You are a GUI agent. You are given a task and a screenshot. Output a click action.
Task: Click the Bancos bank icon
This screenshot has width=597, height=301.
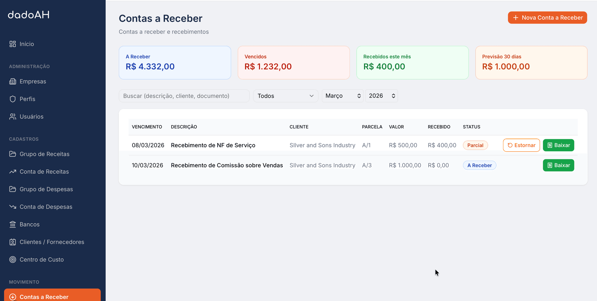(12, 224)
